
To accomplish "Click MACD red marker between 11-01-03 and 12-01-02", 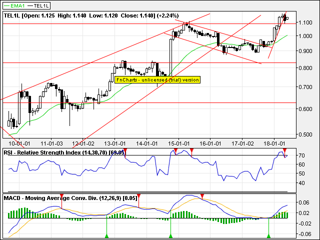I will coord(62,196).
